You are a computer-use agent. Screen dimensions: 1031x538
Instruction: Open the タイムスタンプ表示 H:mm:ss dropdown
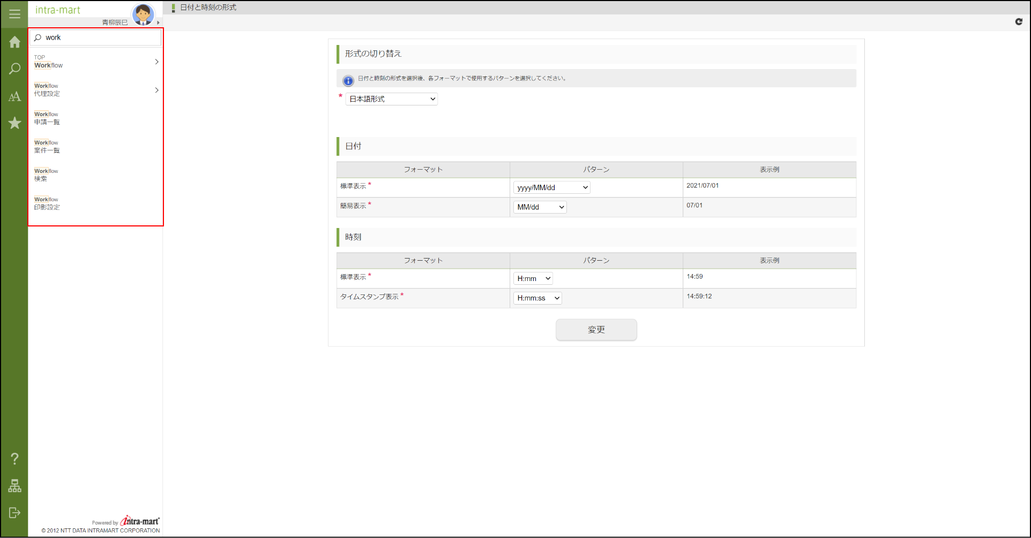pos(537,298)
